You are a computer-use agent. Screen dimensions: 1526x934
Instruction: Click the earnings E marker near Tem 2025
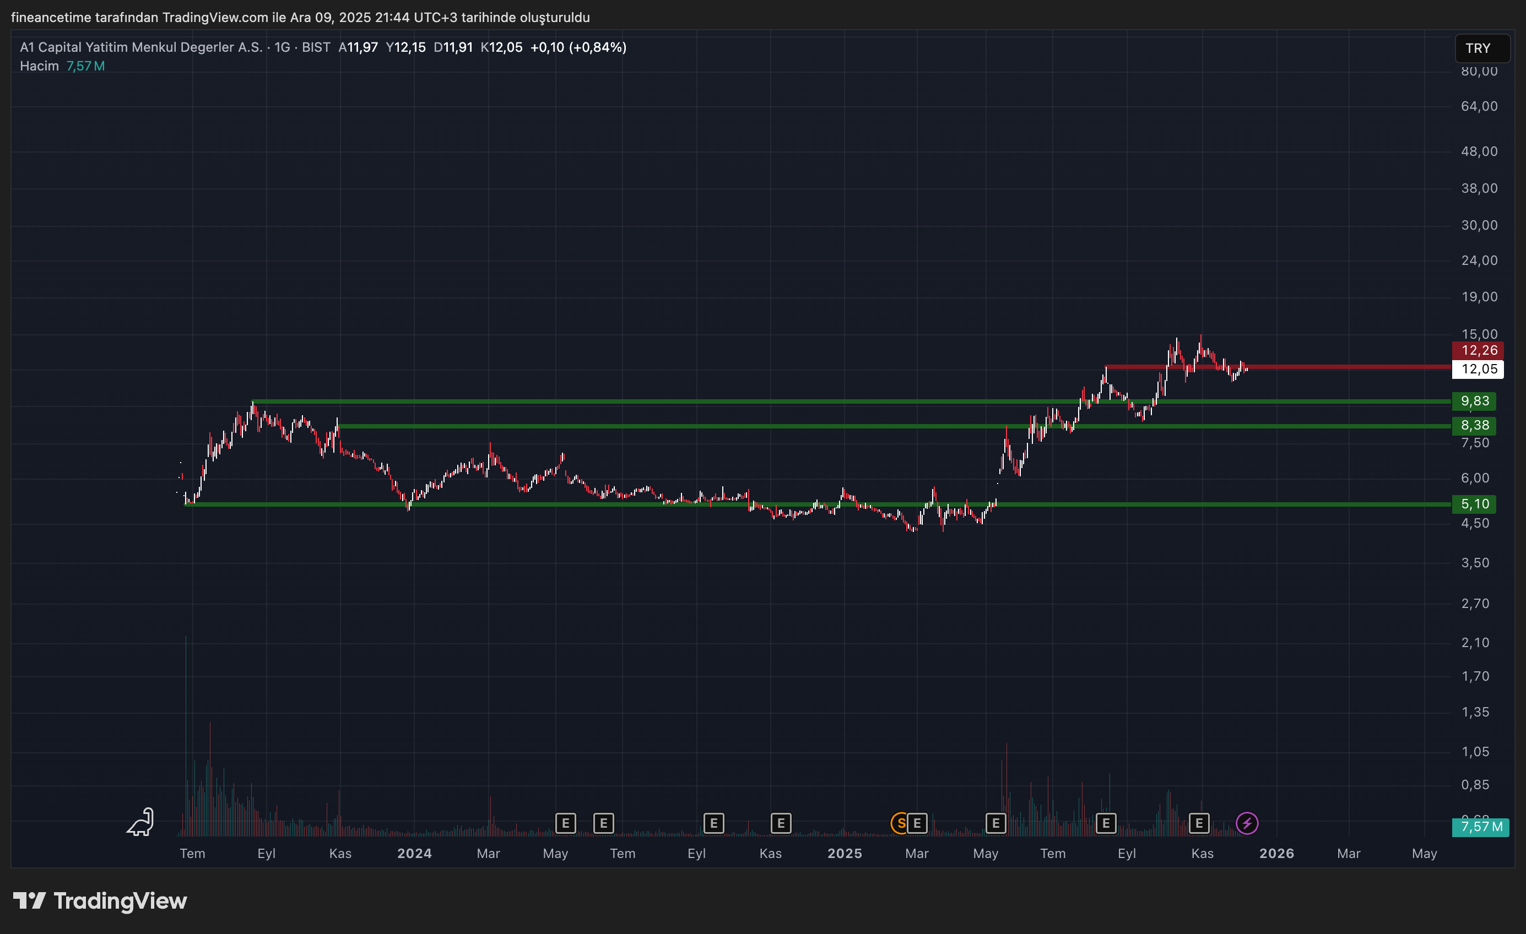tap(996, 823)
